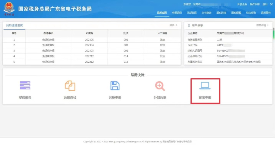Click the 纳税人识别号 label
The image size is (275, 145).
(195, 50)
